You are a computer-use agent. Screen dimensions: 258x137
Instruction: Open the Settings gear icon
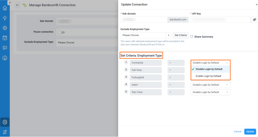tap(5, 122)
